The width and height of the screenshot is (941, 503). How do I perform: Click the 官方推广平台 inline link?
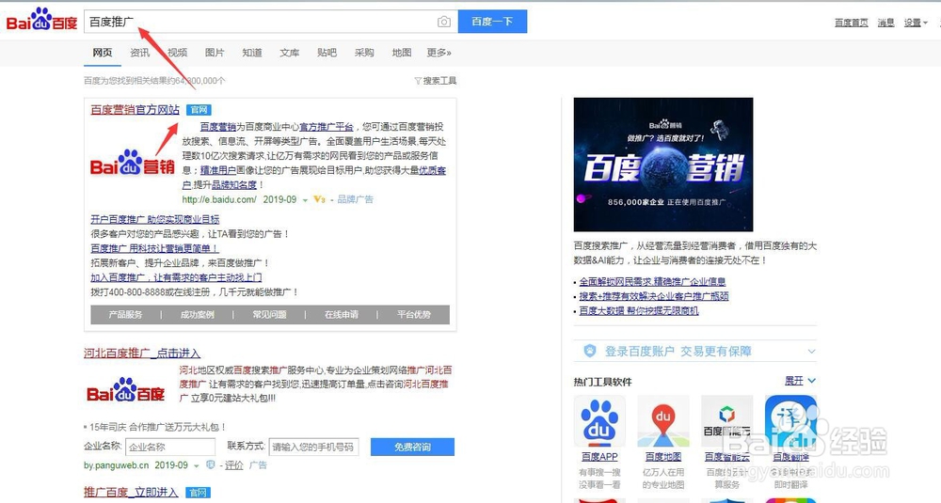tap(327, 127)
